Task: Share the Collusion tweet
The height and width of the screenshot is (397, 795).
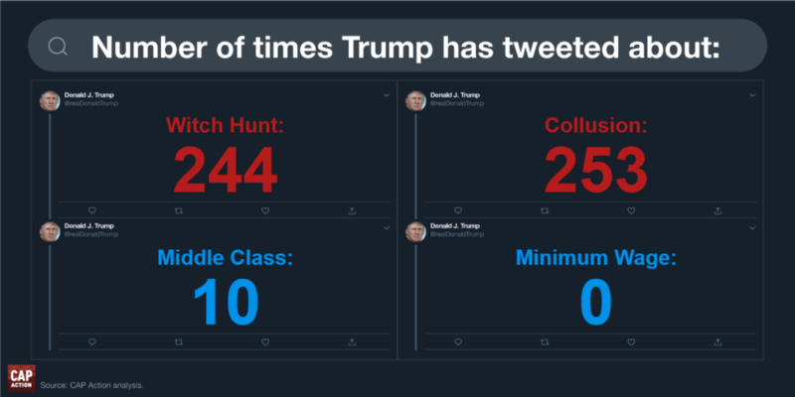Action: pos(717,210)
